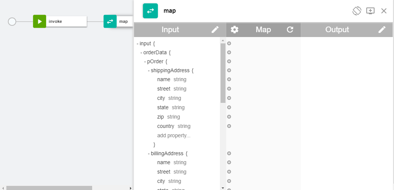Collapse the shippingAddress node
The width and height of the screenshot is (394, 190).
[x=149, y=70]
